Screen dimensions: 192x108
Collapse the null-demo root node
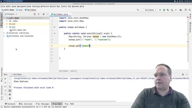click(x=4, y=18)
